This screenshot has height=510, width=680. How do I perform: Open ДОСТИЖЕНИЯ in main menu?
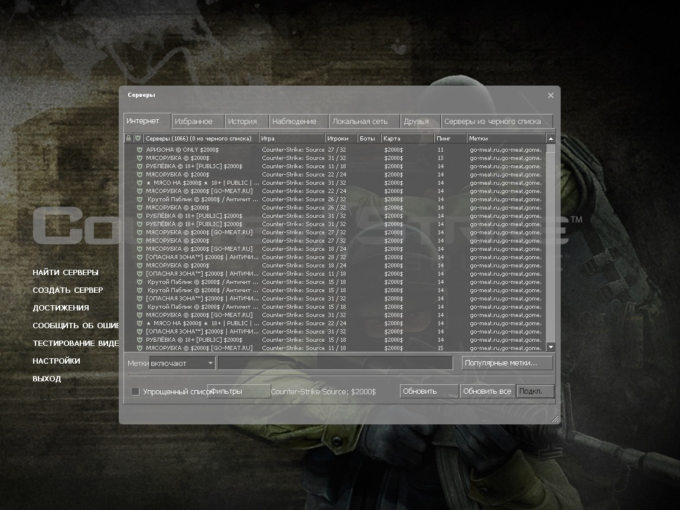[61, 308]
